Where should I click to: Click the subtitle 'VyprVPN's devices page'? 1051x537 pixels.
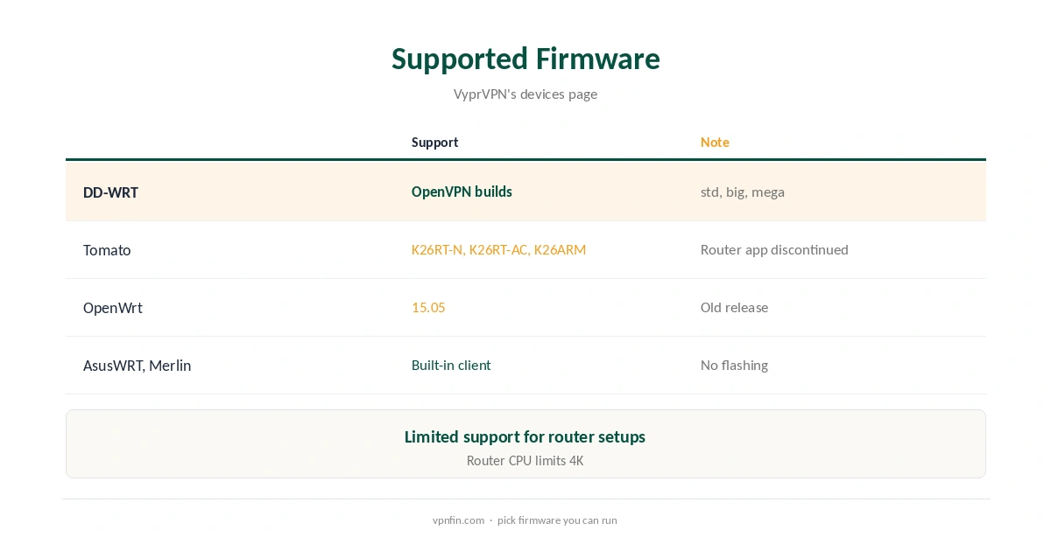point(525,94)
